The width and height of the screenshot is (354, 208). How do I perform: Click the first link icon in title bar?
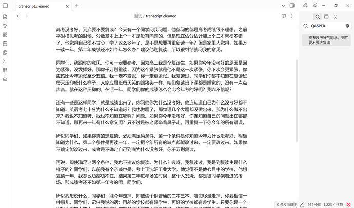(x=305, y=6)
